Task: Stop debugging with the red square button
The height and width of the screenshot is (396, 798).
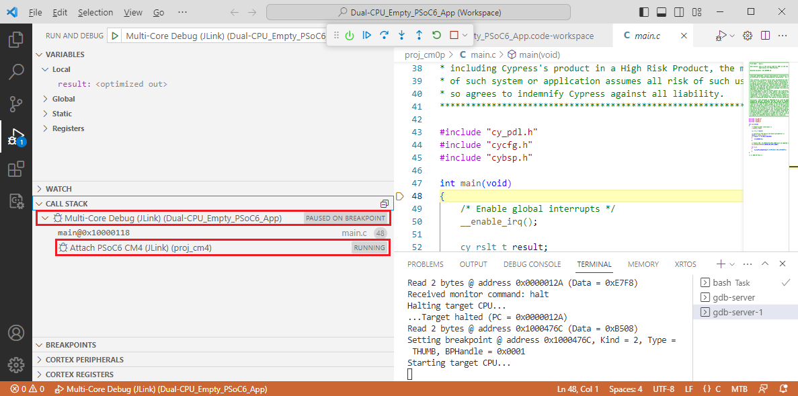Action: 454,35
